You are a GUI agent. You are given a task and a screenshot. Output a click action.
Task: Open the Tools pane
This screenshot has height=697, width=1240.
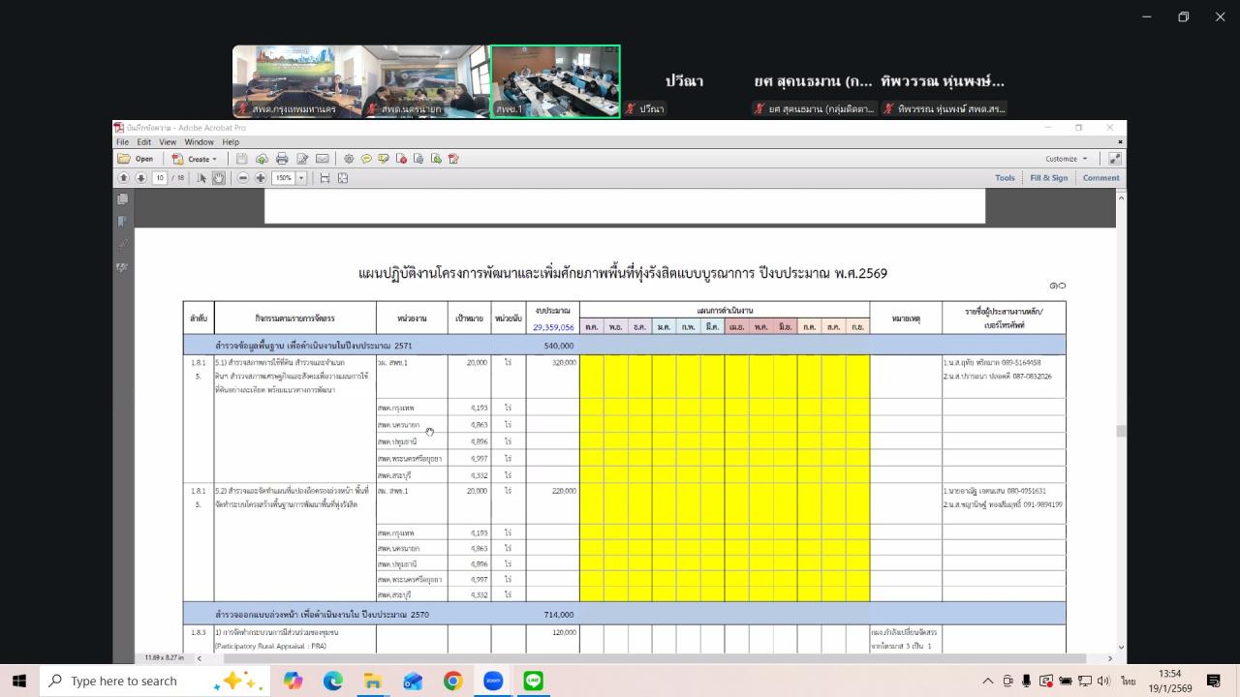[x=1005, y=177]
